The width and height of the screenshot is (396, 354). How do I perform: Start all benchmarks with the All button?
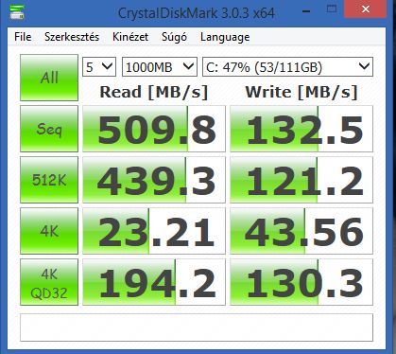[x=49, y=78]
